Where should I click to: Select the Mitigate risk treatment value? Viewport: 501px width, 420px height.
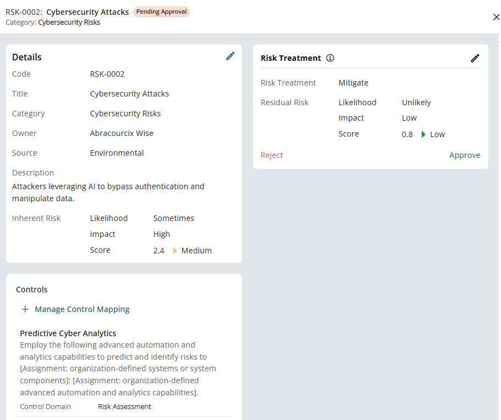pos(353,83)
